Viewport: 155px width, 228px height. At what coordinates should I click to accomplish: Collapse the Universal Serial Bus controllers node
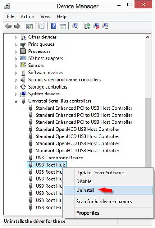[x=16, y=101]
